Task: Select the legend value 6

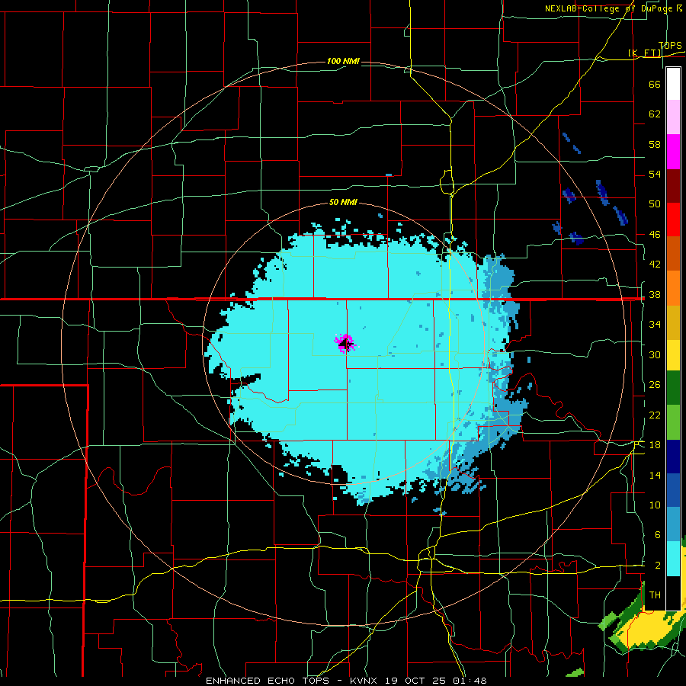Action: (x=657, y=535)
